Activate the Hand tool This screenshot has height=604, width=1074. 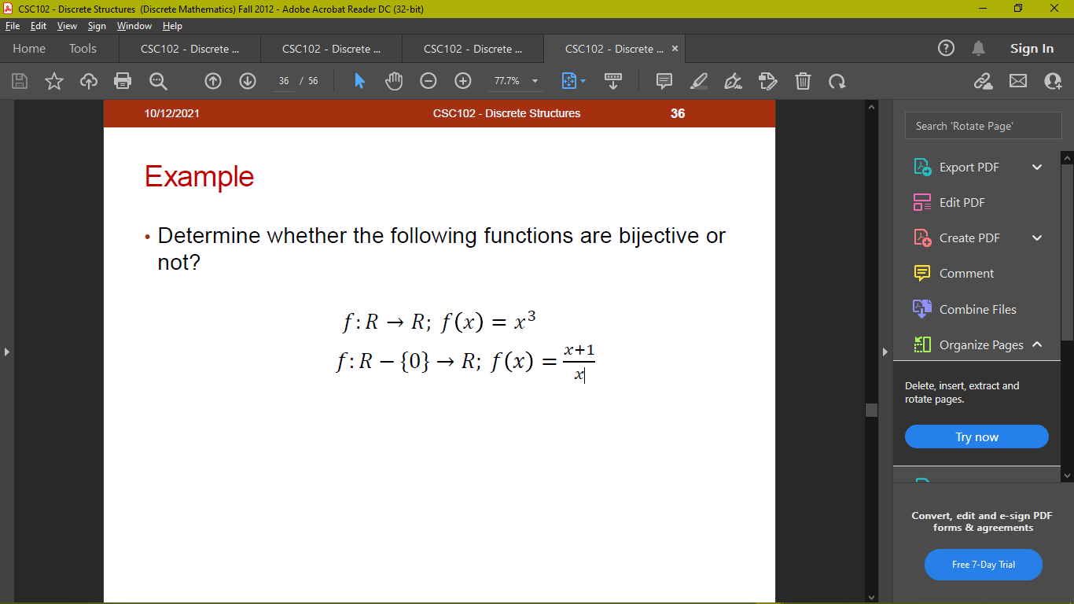pos(392,81)
